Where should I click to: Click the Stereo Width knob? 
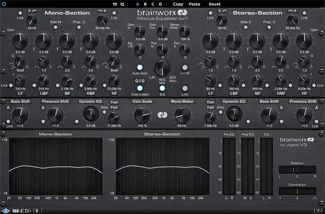pos(185,31)
